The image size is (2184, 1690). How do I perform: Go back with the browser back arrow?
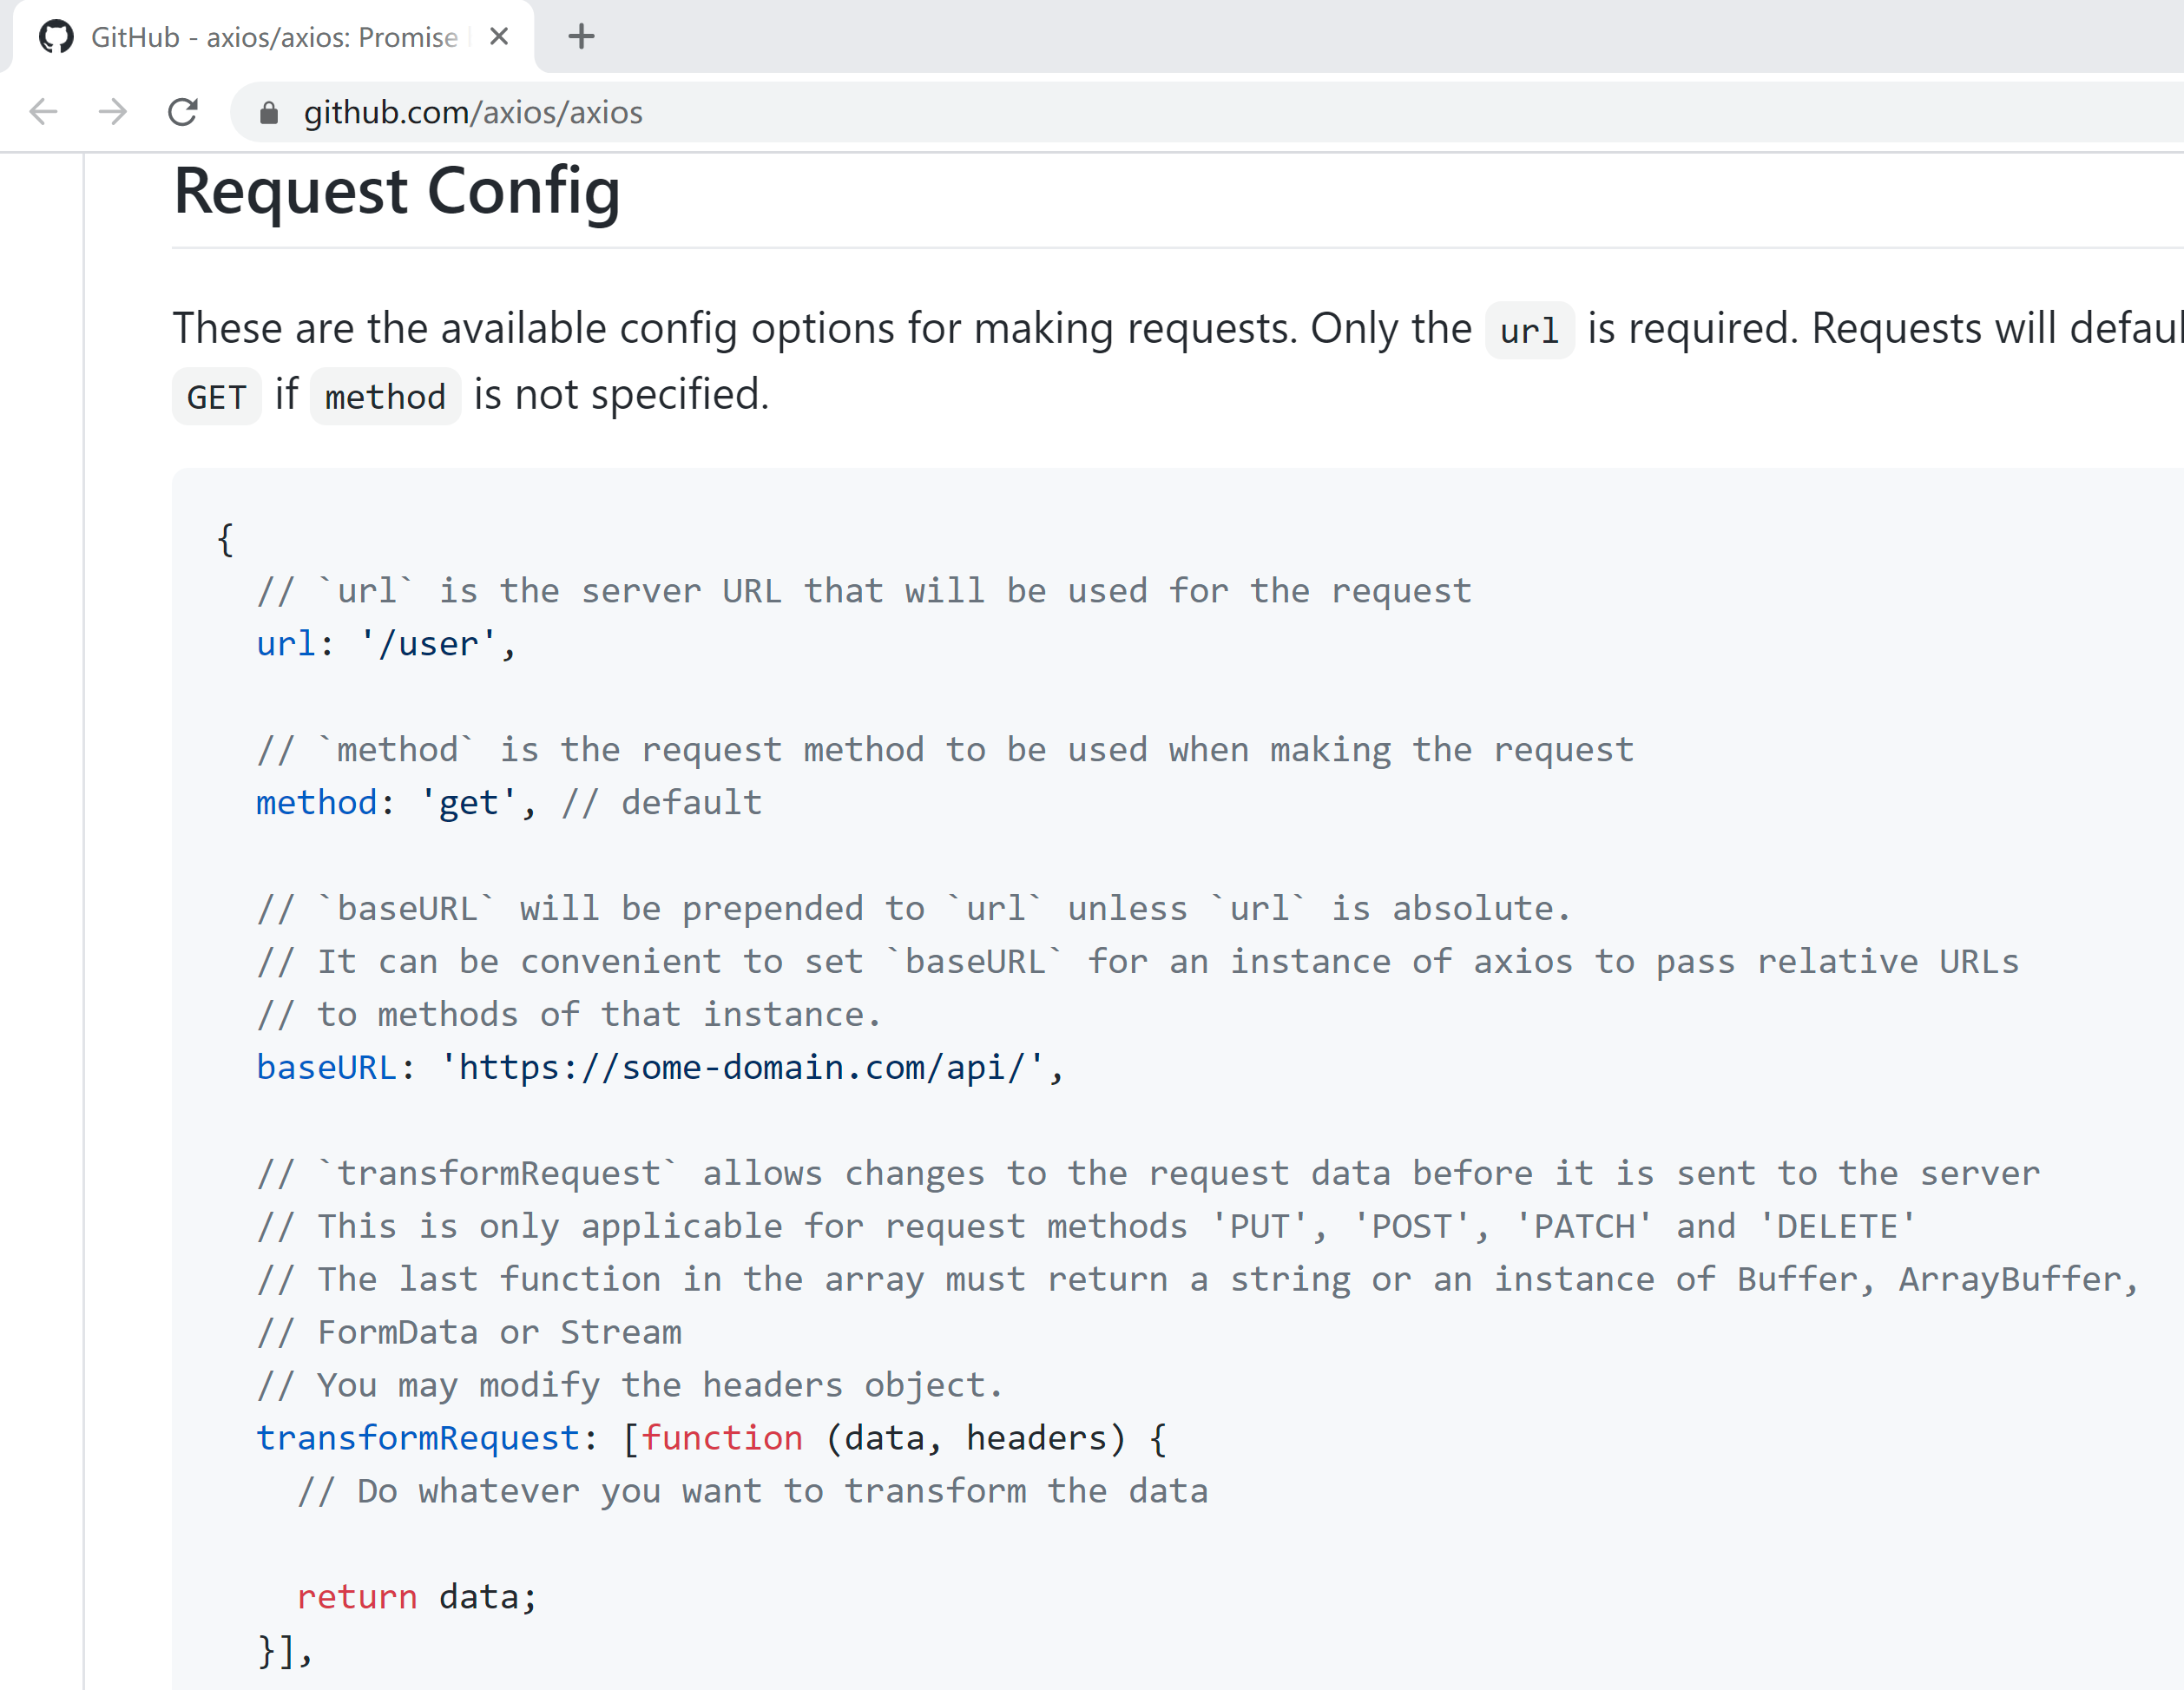point(44,112)
